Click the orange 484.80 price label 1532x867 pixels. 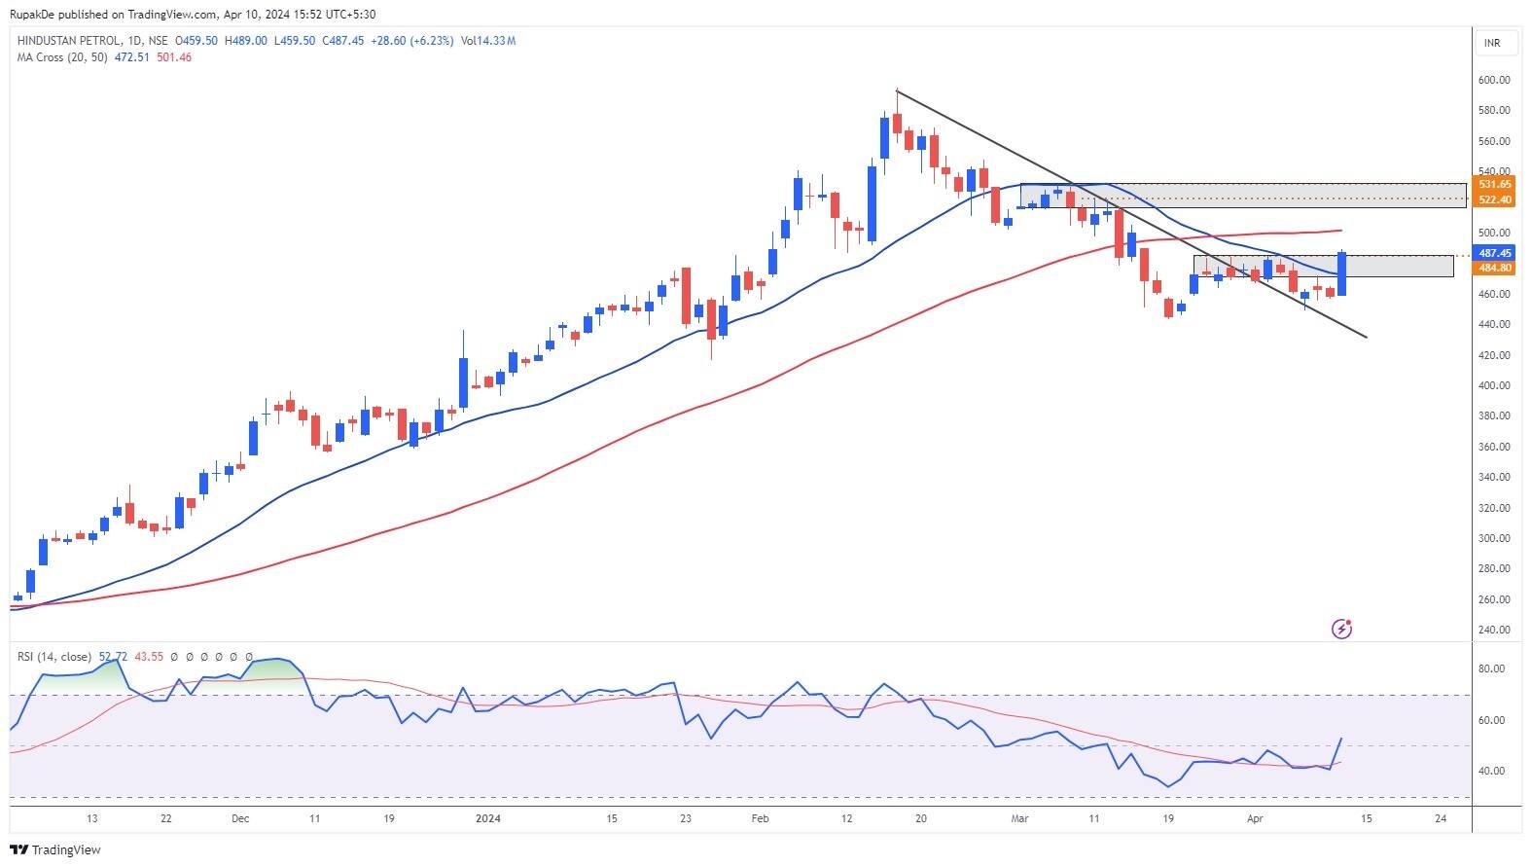(x=1494, y=268)
